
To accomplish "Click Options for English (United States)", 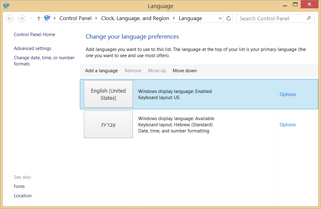I will [287, 94].
